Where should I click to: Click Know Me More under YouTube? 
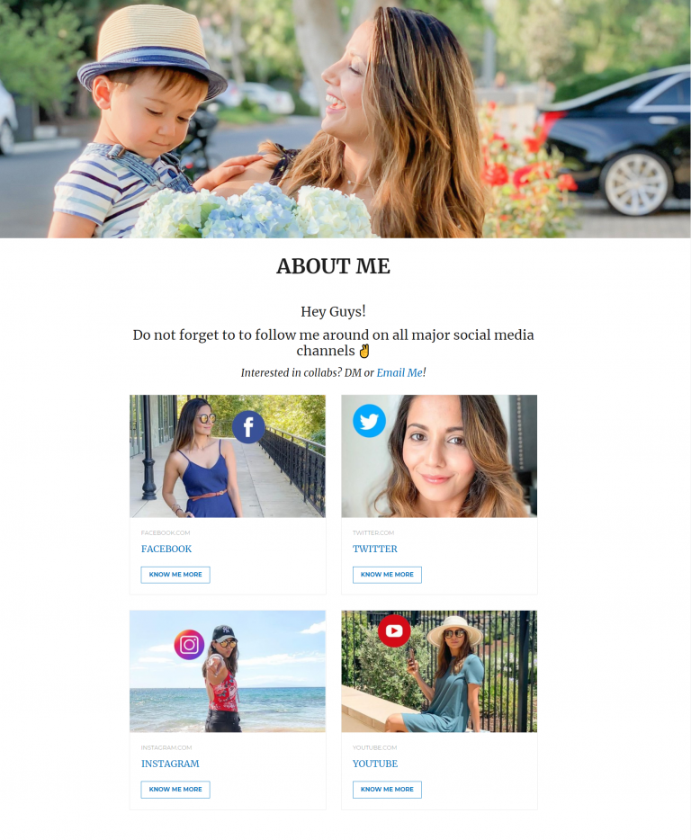pos(387,790)
